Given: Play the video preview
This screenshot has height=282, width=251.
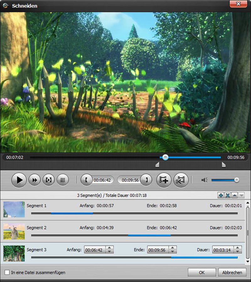Looking at the screenshot, I should [x=19, y=180].
